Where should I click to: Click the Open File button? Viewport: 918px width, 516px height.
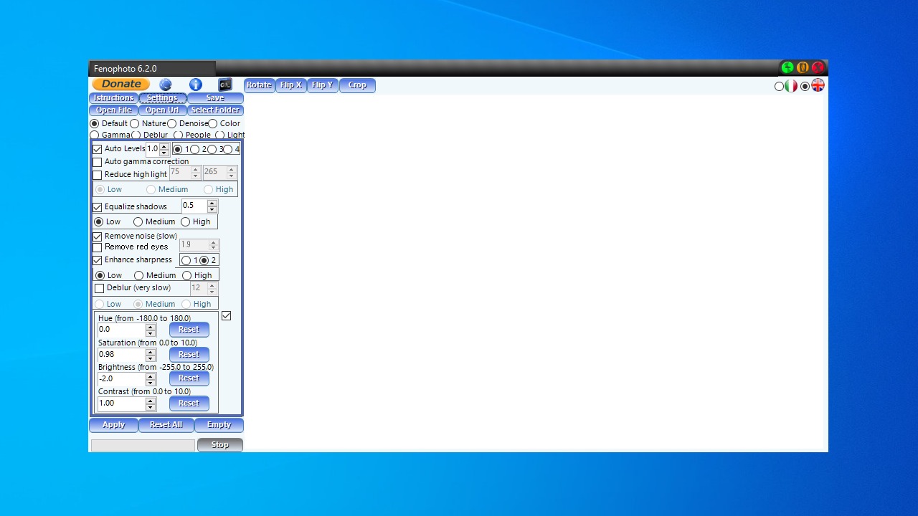[113, 110]
